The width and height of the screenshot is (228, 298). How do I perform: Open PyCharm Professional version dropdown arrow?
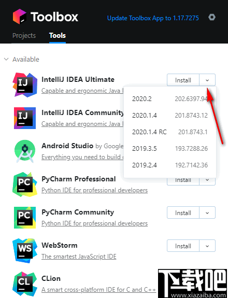[207, 181]
